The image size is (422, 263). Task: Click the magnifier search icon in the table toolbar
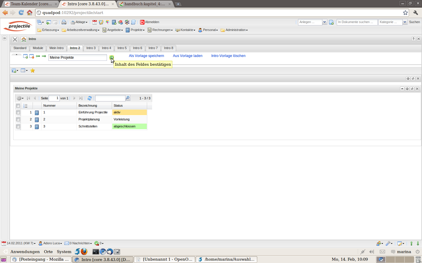127,98
